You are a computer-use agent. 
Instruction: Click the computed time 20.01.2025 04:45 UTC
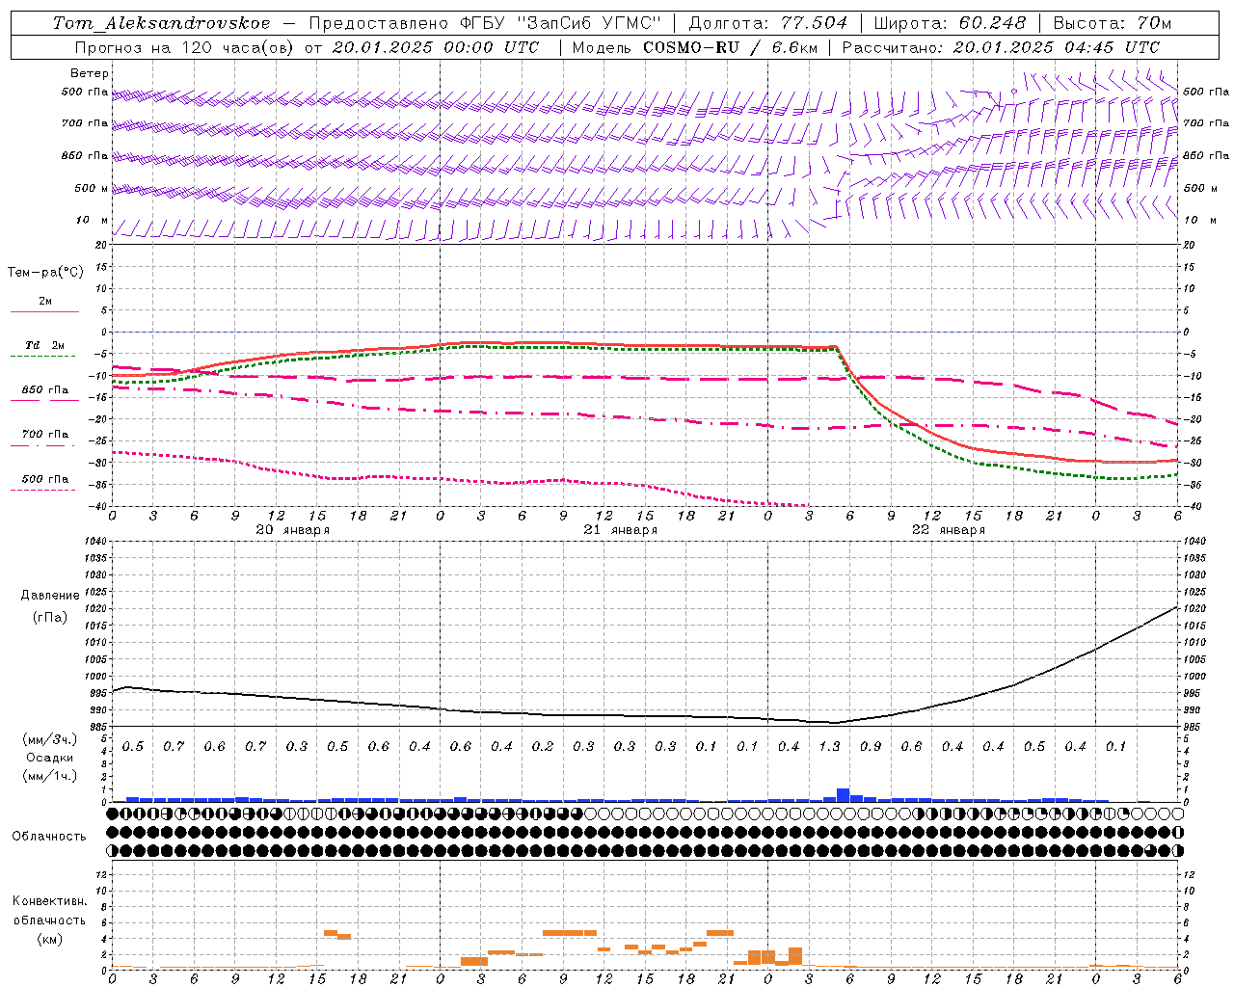pos(1057,47)
